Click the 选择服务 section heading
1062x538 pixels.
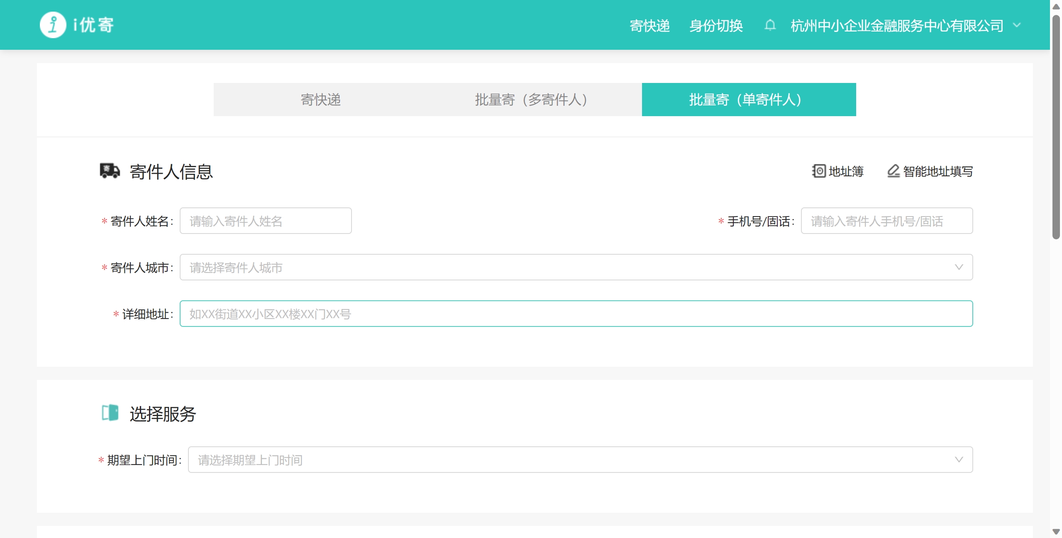point(163,414)
